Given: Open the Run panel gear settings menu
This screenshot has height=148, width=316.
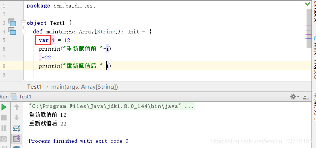Looking at the screenshot, I should tap(295, 97).
